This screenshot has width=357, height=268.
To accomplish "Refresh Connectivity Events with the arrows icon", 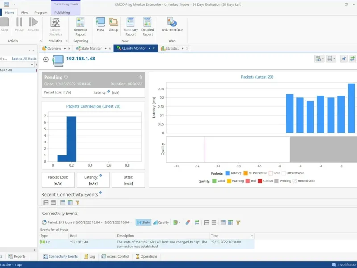I will coord(197,222).
